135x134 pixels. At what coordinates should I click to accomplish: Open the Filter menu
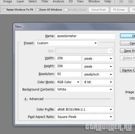[x=45, y=2]
